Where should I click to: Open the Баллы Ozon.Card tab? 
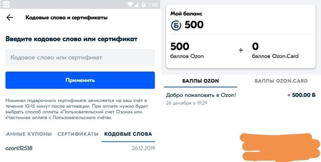(x=281, y=81)
